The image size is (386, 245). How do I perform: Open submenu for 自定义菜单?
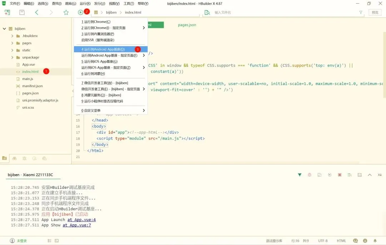pos(144,110)
